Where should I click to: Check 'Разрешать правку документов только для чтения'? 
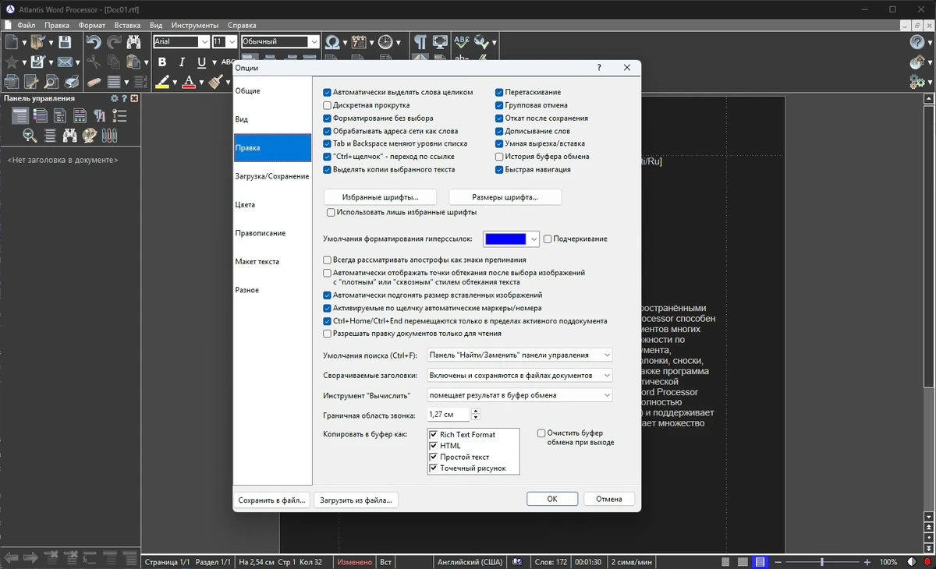(328, 334)
